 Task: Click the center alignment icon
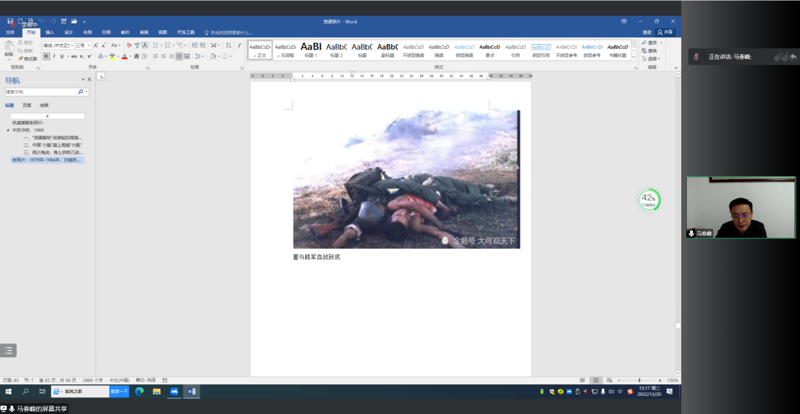tap(163, 56)
